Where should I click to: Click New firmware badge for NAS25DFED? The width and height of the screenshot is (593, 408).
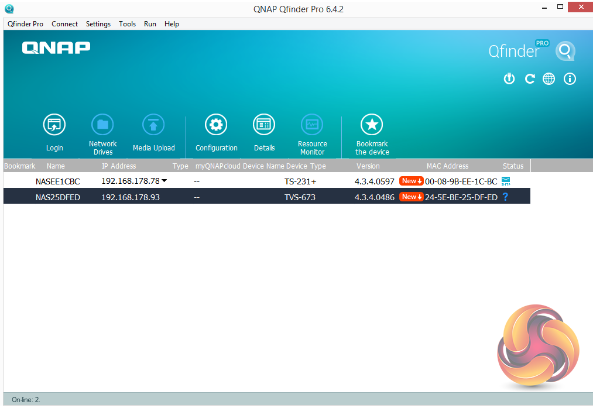click(411, 197)
